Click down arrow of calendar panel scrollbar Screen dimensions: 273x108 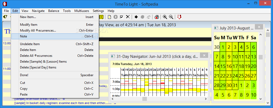pyautogui.click(x=261, y=99)
